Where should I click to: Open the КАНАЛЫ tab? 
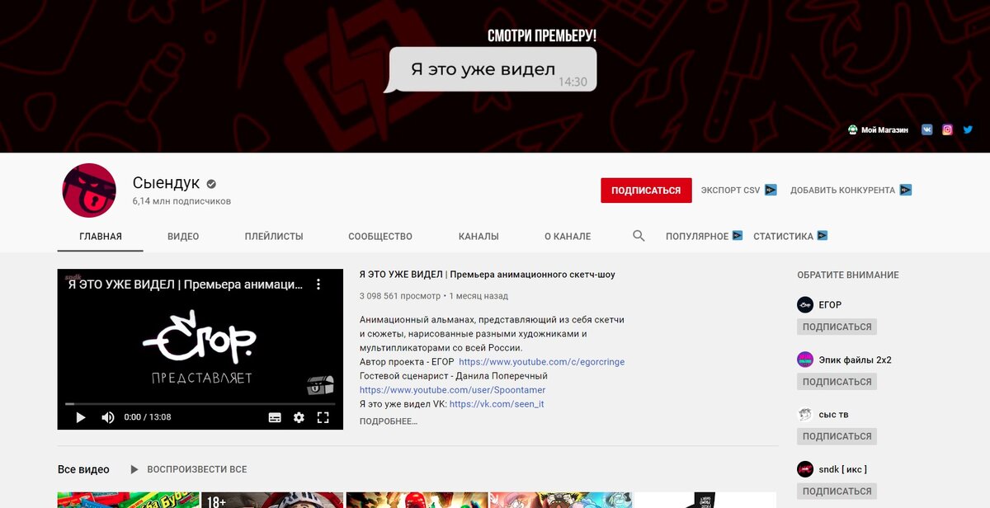478,236
